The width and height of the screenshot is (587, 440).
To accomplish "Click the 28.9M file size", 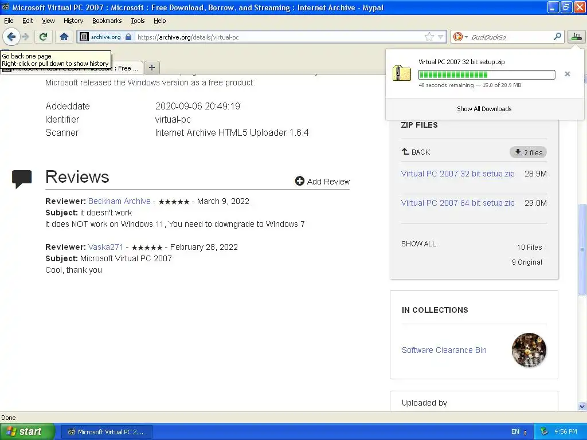I will [535, 174].
